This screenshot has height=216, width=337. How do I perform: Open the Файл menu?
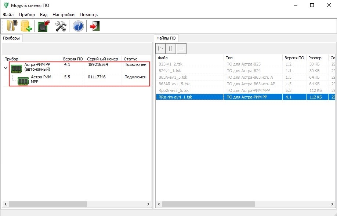pos(8,15)
